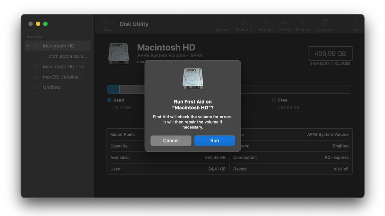The width and height of the screenshot is (385, 216).
Task: Click the 499,96 GB capacity box
Action: pos(330,53)
